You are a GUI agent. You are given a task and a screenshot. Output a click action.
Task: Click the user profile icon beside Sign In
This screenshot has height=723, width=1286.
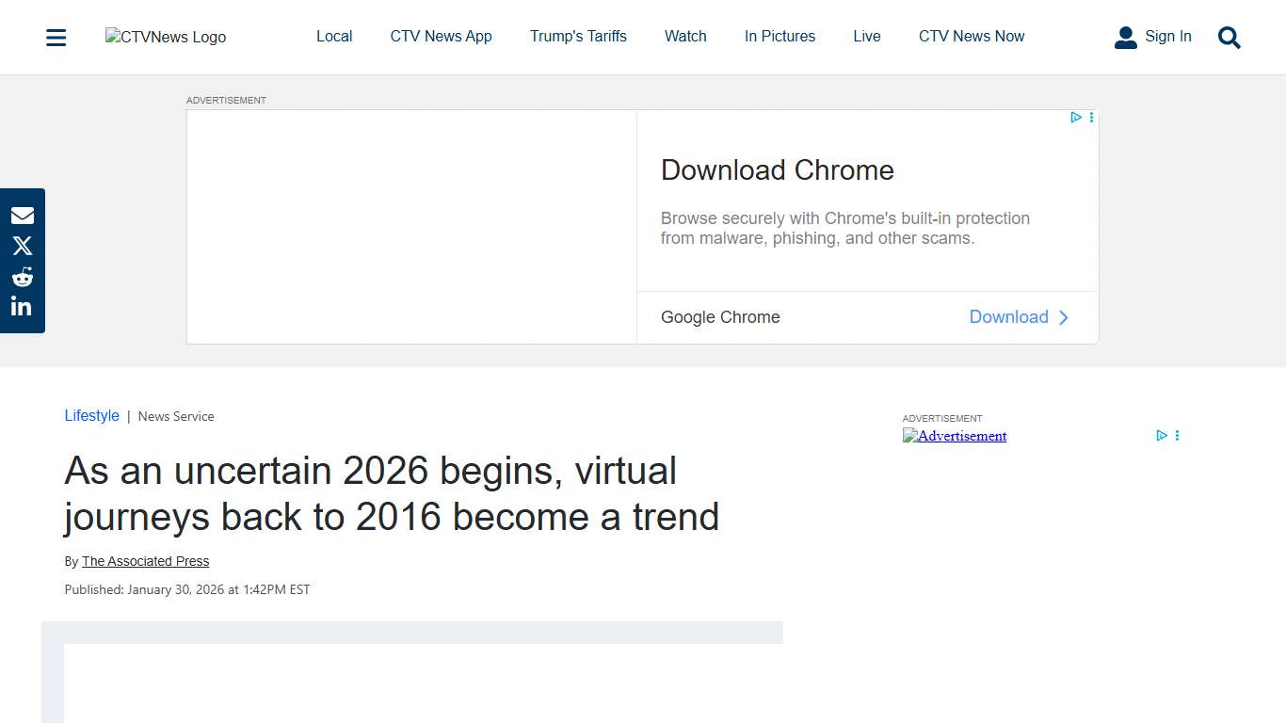pyautogui.click(x=1126, y=37)
